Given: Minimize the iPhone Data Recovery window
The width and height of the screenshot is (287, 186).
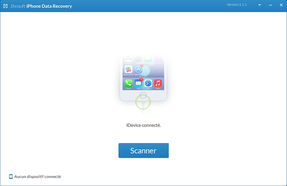Looking at the screenshot, I should [x=271, y=5].
